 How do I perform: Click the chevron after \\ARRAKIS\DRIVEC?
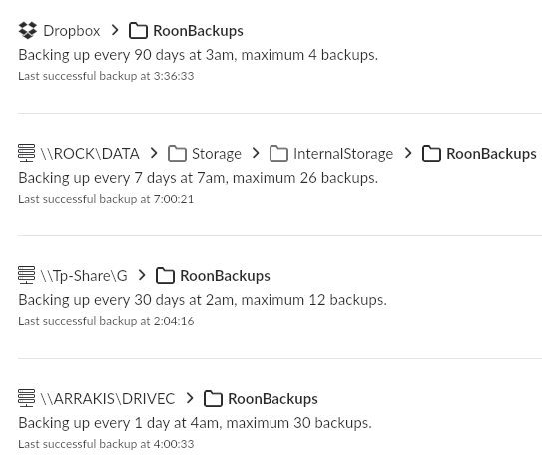(x=190, y=398)
